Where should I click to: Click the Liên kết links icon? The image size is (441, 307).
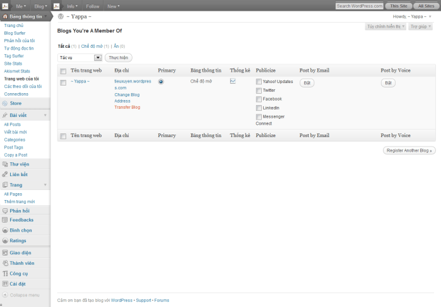[5, 174]
